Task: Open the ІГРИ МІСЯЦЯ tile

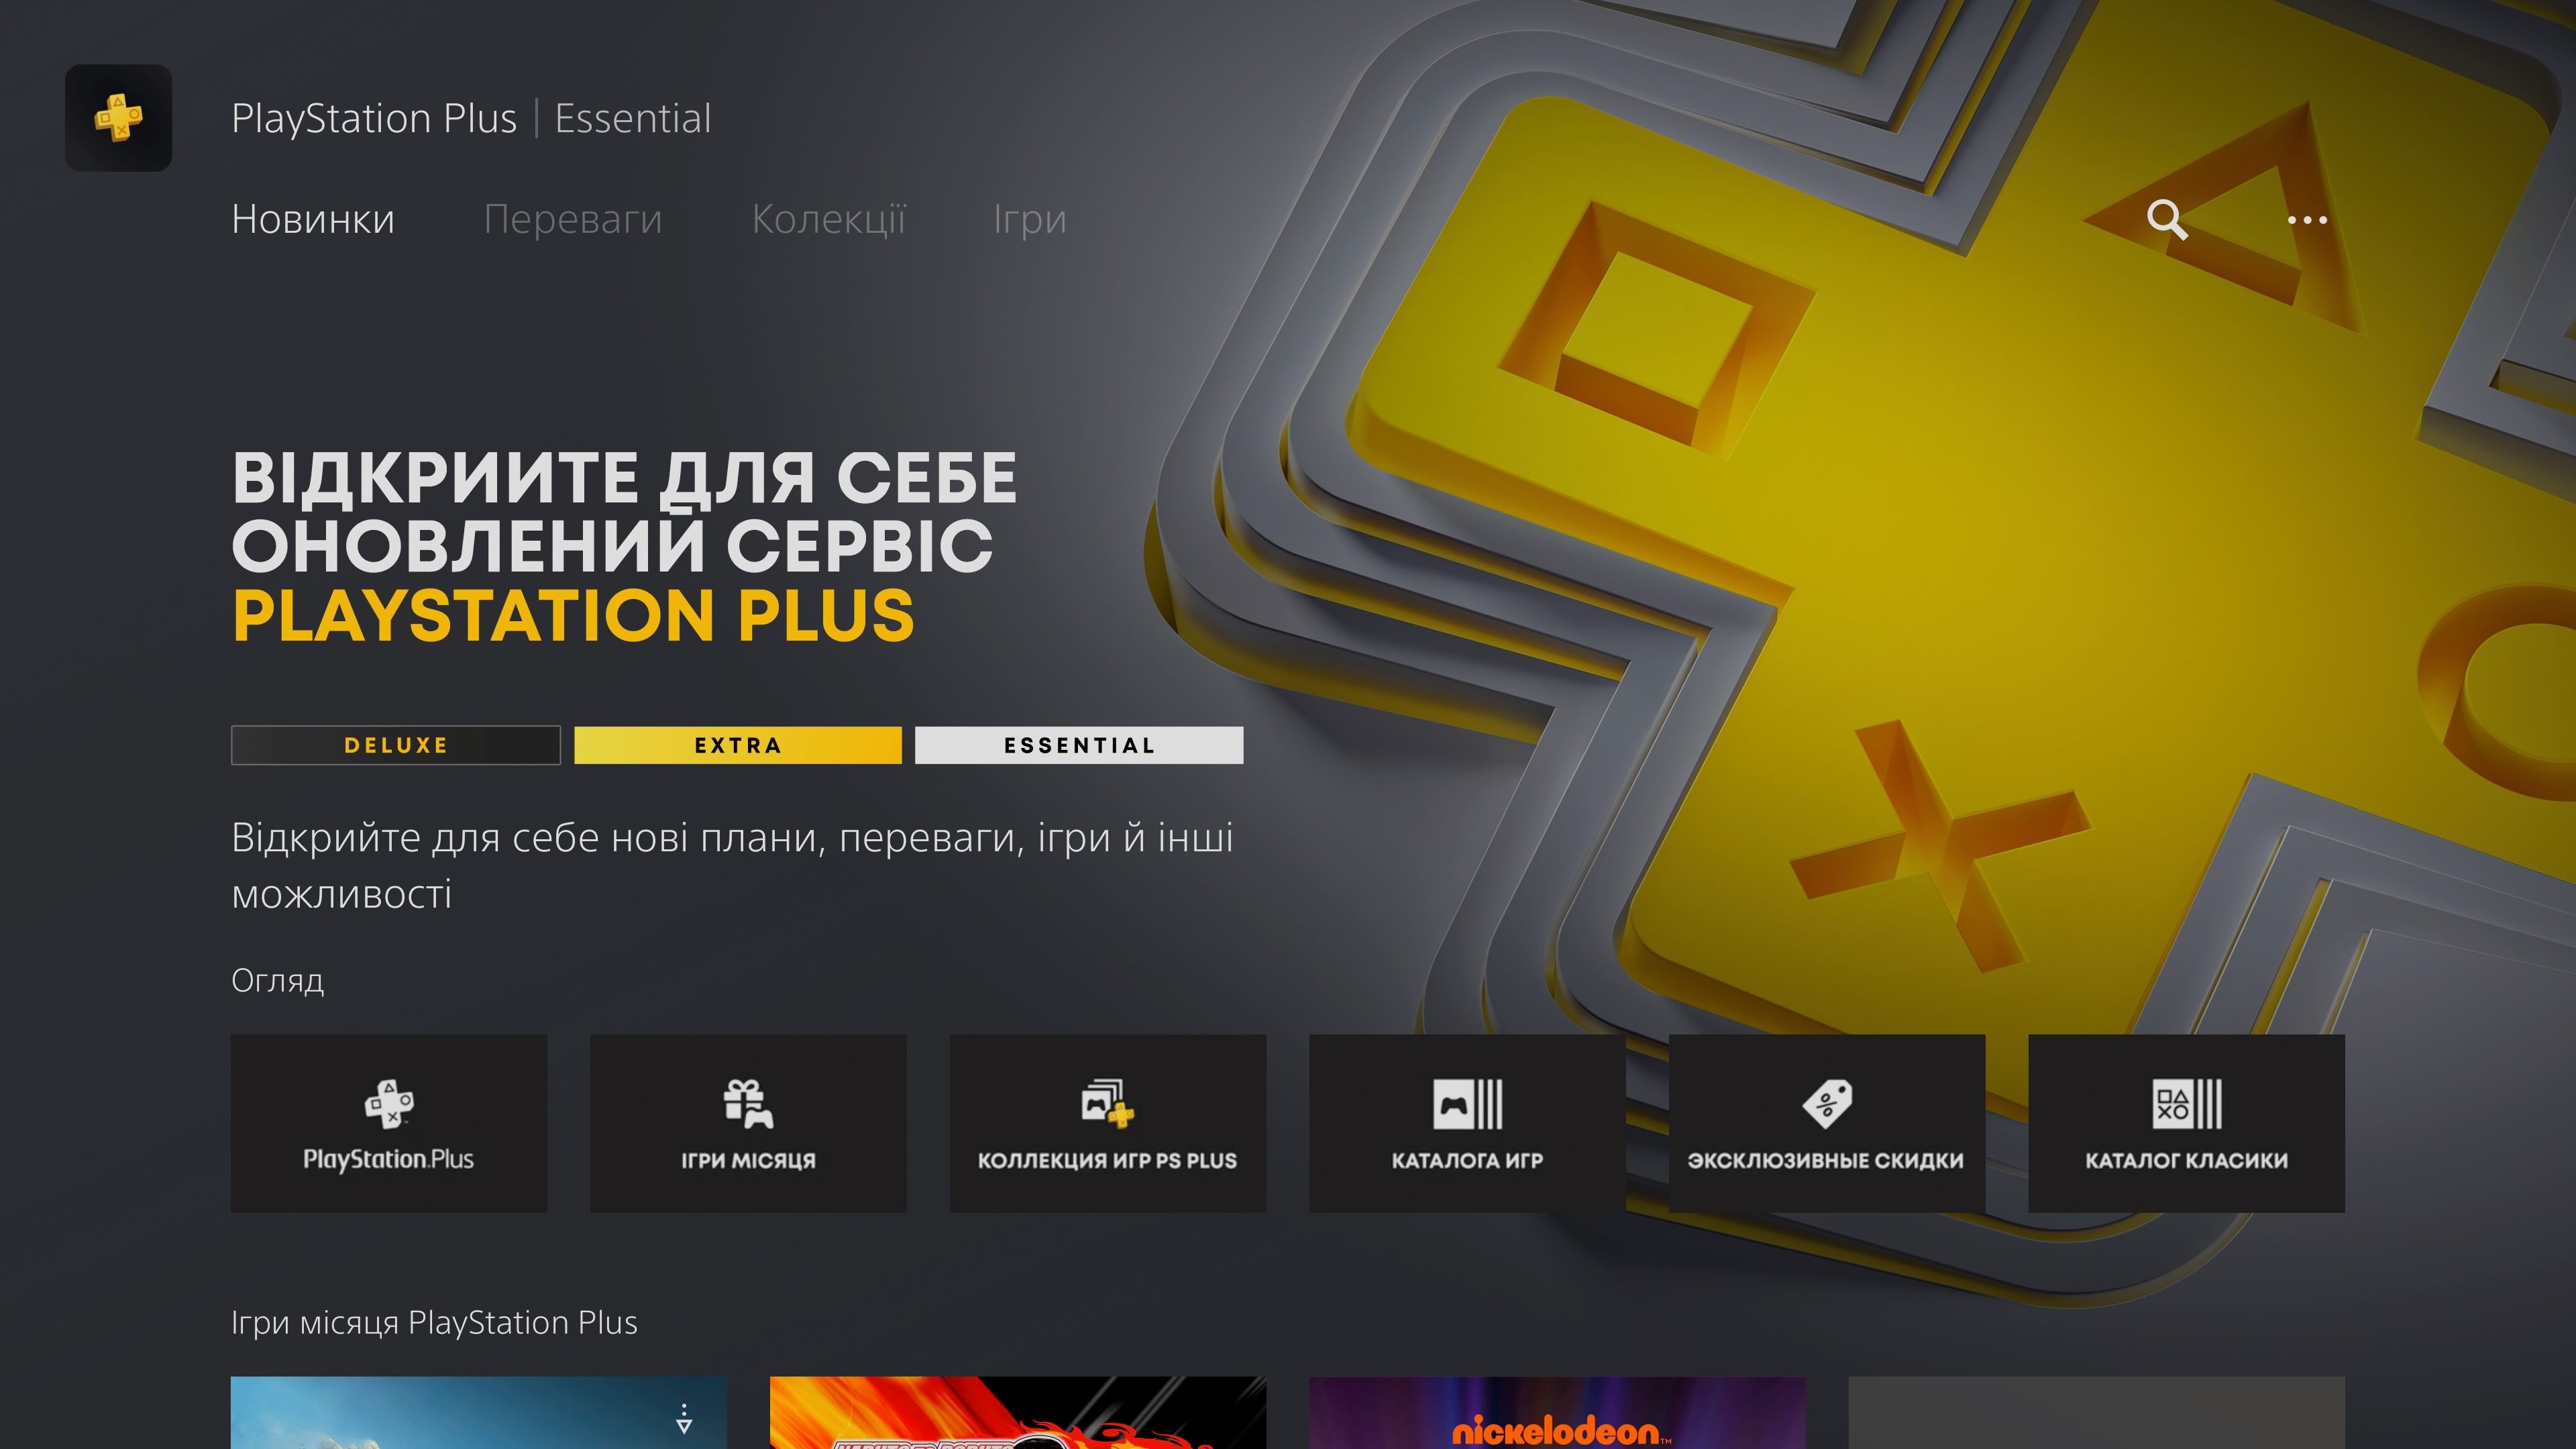Action: point(748,1123)
